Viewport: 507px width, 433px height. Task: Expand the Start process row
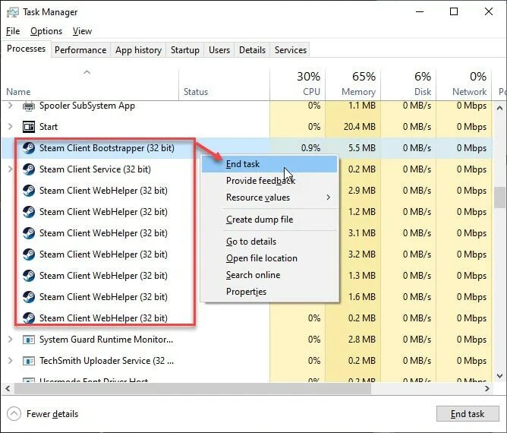tap(10, 127)
